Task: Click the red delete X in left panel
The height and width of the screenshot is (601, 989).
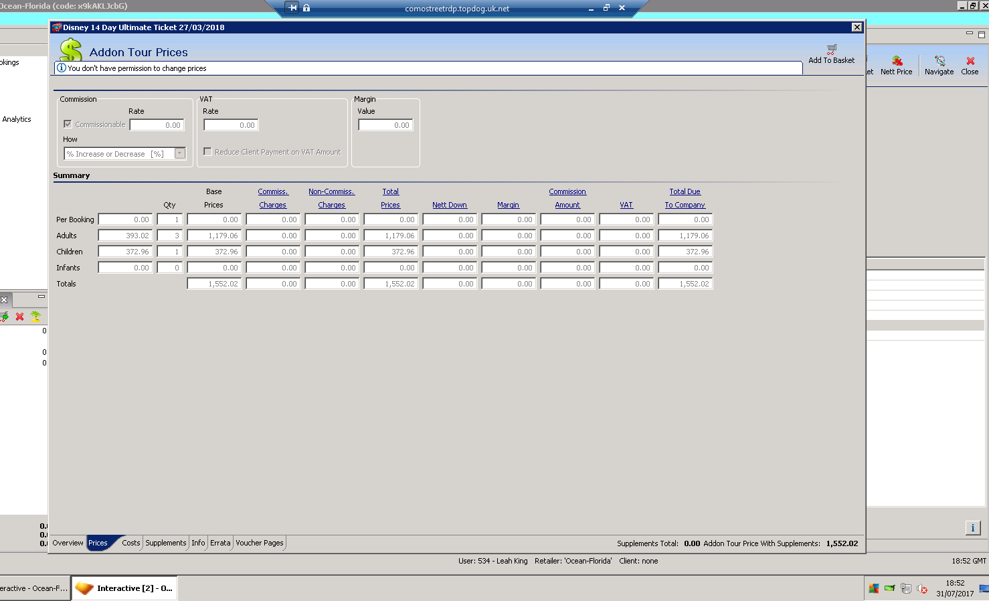Action: point(20,317)
